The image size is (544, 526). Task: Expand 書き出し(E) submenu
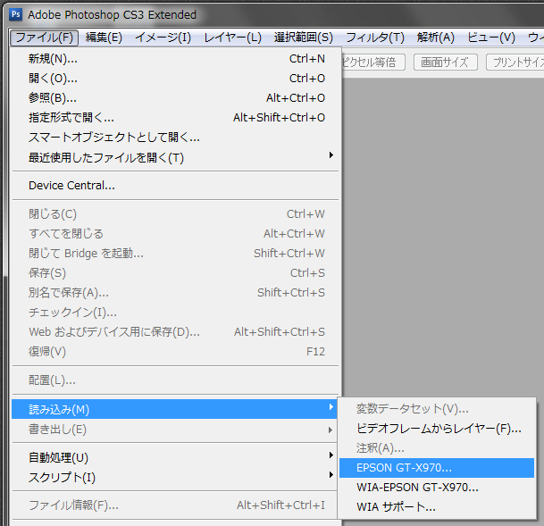[175, 430]
